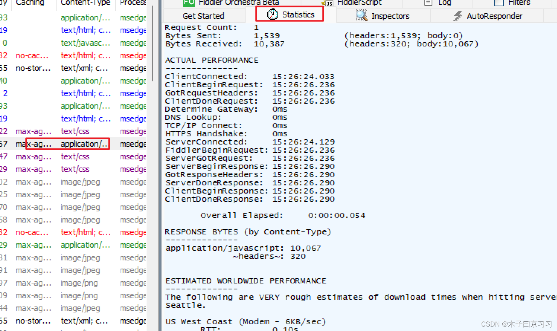
Task: Click the Process column header
Action: pos(133,3)
